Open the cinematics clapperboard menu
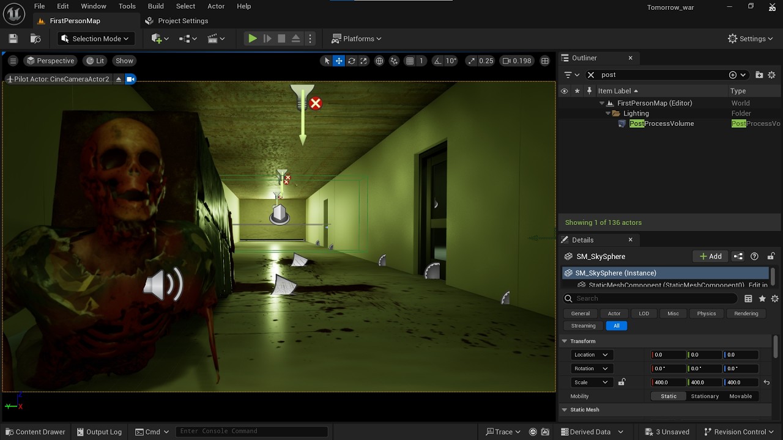 216,38
